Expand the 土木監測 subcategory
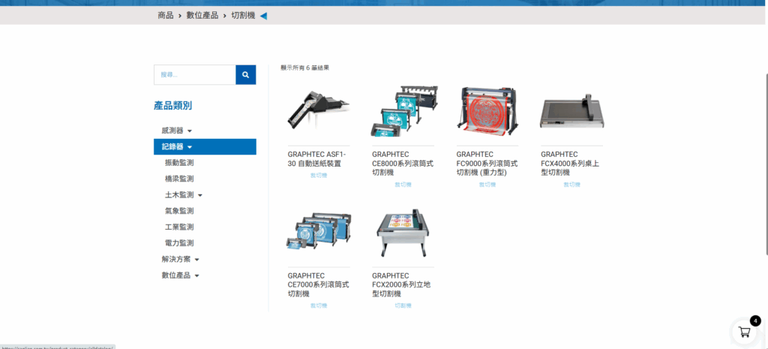This screenshot has height=349, width=768. tap(199, 195)
